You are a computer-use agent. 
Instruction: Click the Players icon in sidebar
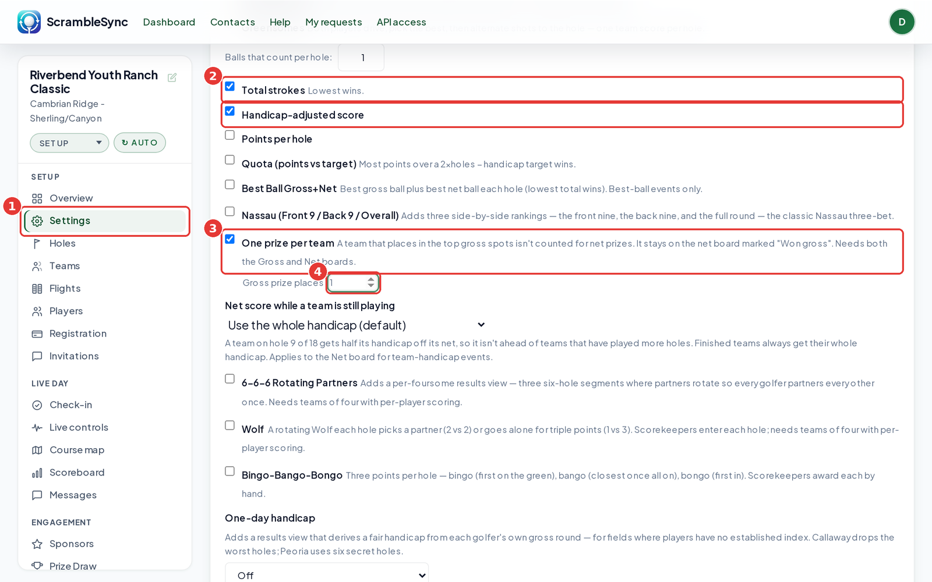(x=37, y=311)
